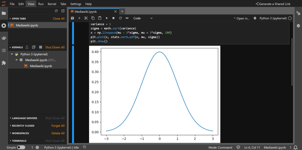Restart kernel and run all cells
Viewport: 302px width, 150px height.
click(127, 18)
